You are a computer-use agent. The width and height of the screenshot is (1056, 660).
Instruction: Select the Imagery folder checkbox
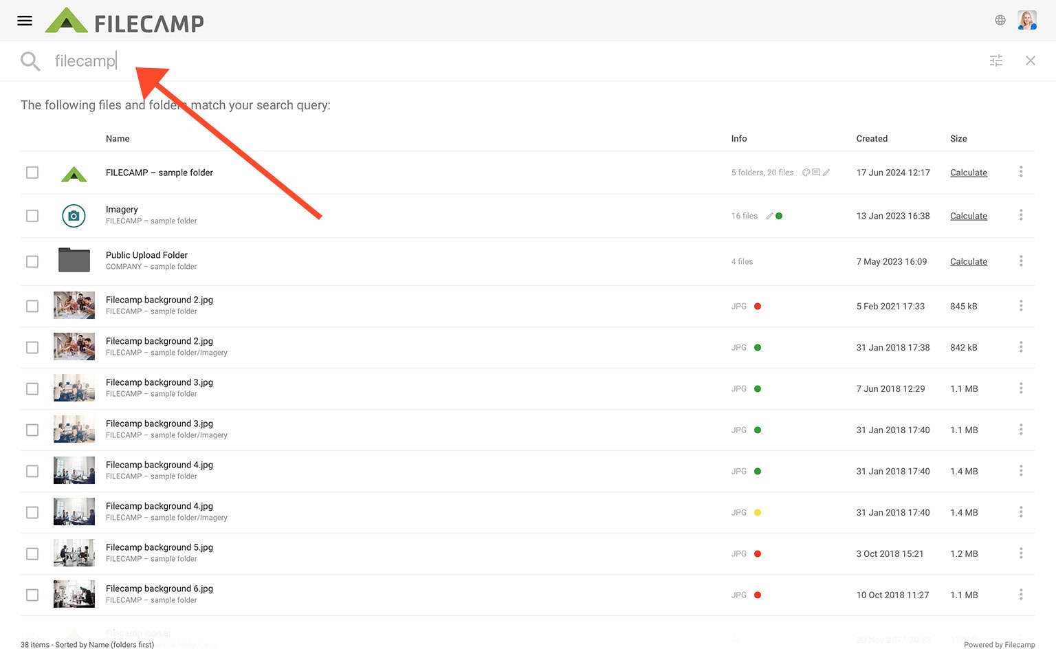pos(32,216)
